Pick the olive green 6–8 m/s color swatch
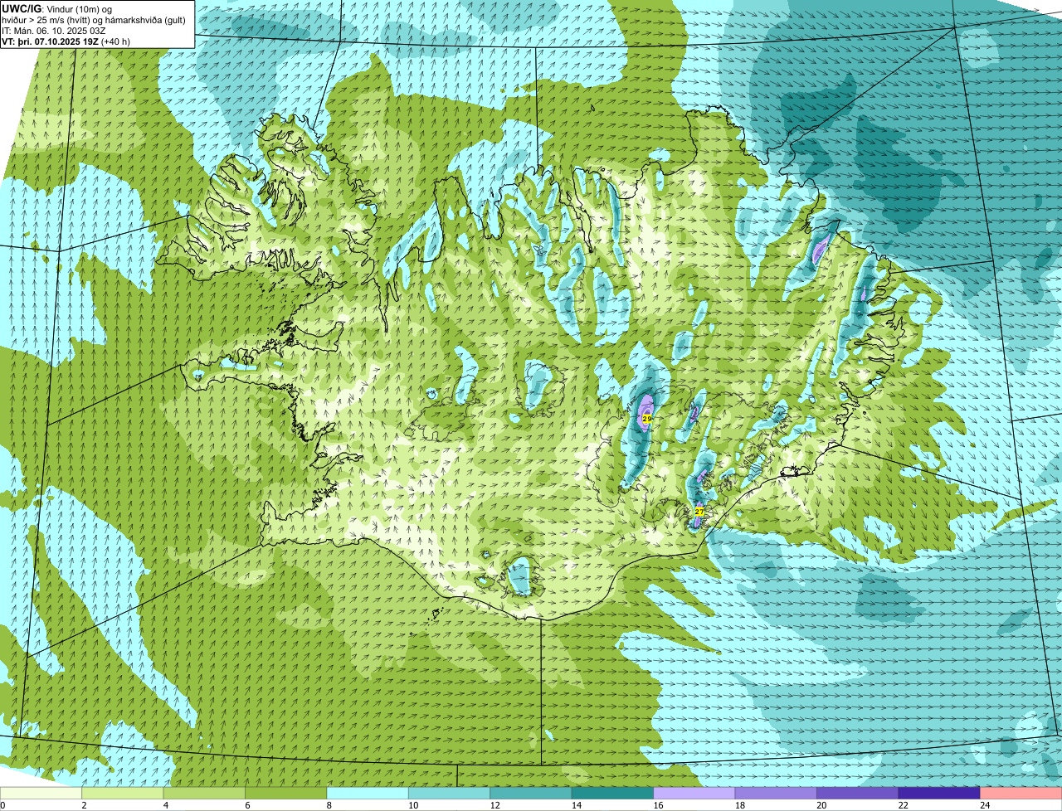Screen dimensions: 1062x811 tap(287, 794)
